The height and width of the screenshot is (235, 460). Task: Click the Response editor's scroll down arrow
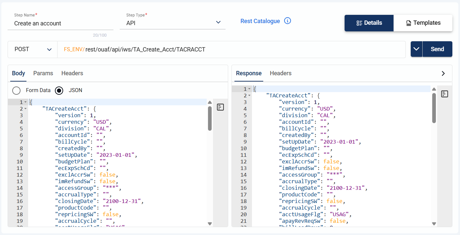click(x=434, y=223)
